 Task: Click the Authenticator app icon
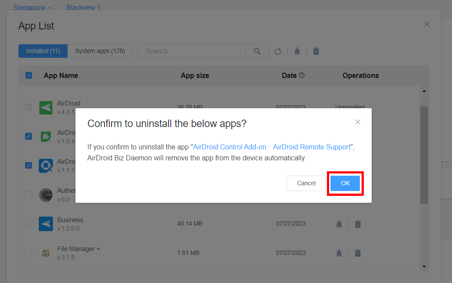(46, 195)
